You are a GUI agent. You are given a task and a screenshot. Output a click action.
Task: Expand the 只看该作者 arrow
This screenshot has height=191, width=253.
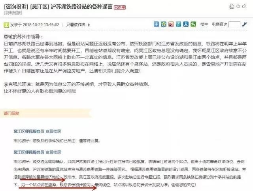pyautogui.click(x=89, y=25)
